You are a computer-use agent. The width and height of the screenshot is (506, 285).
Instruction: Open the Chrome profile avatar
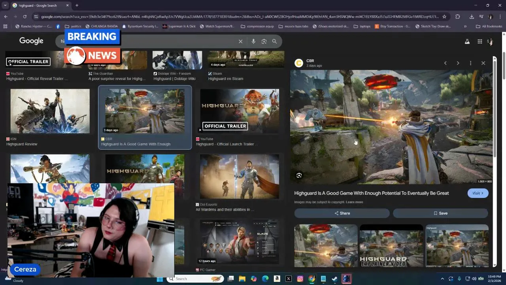click(x=491, y=17)
